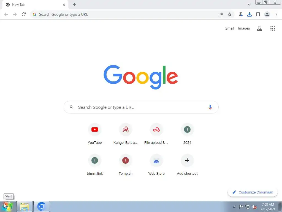Show hidden tray icons arrow
Image resolution: width=282 pixels, height=212 pixels.
[234, 207]
